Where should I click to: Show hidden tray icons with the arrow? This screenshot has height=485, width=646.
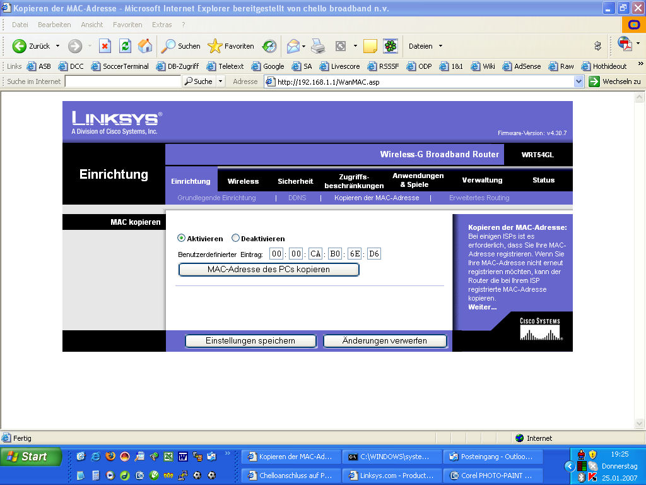tap(570, 467)
